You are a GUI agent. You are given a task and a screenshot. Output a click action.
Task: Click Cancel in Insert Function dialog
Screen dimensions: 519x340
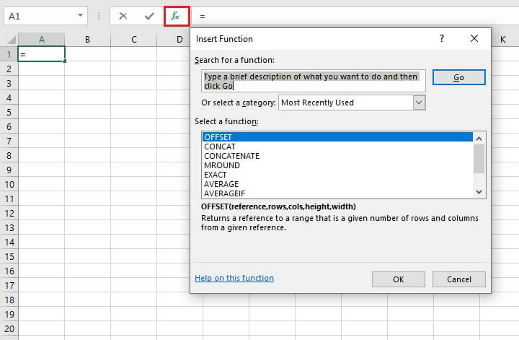tap(458, 279)
